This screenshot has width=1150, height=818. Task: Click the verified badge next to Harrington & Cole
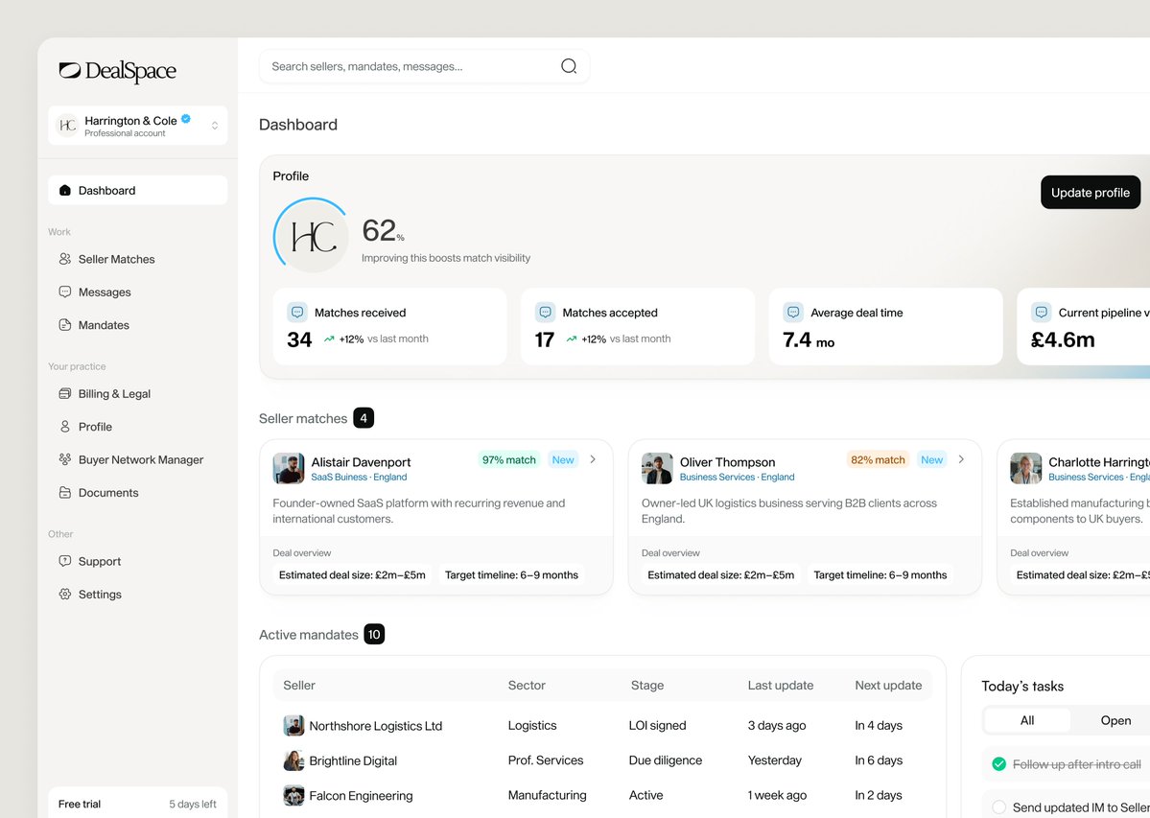coord(186,119)
